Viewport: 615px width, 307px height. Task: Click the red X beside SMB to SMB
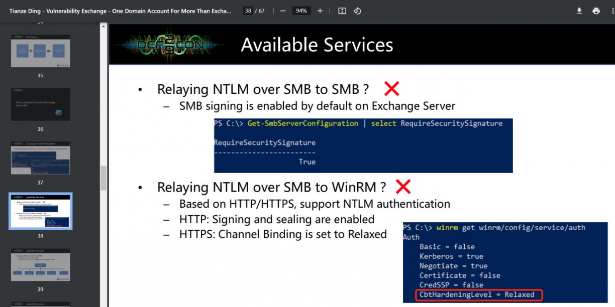click(x=391, y=89)
